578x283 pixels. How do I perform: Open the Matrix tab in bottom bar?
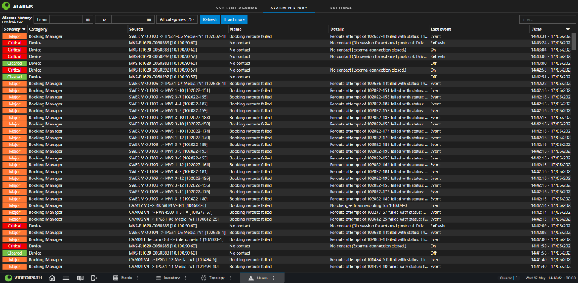click(x=126, y=278)
